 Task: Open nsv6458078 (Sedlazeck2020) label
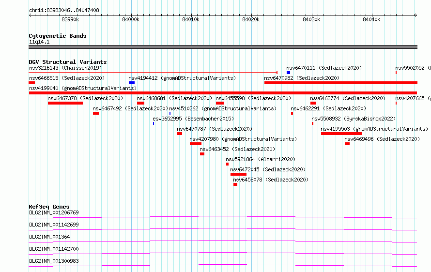[271, 180]
